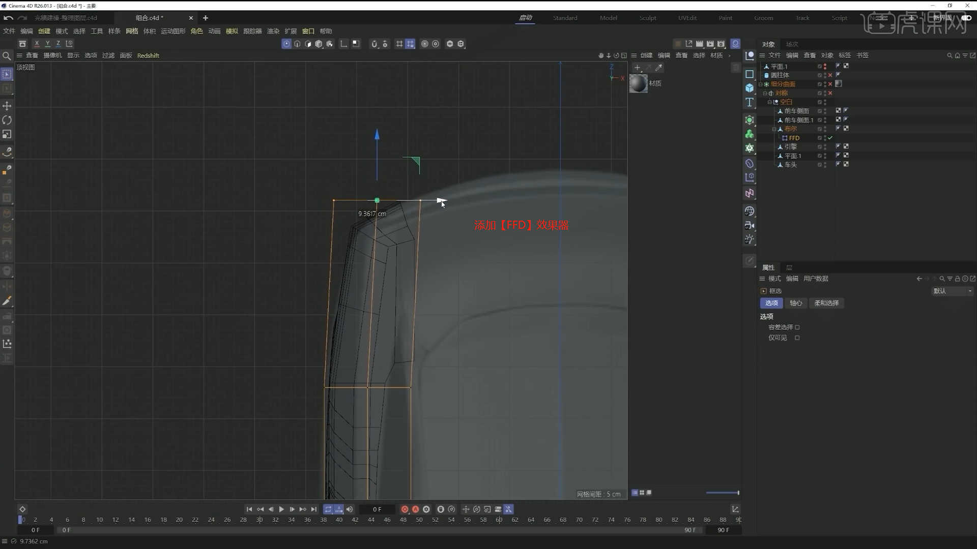Click the 材质 material sphere swatch
The image size is (977, 549).
(639, 83)
